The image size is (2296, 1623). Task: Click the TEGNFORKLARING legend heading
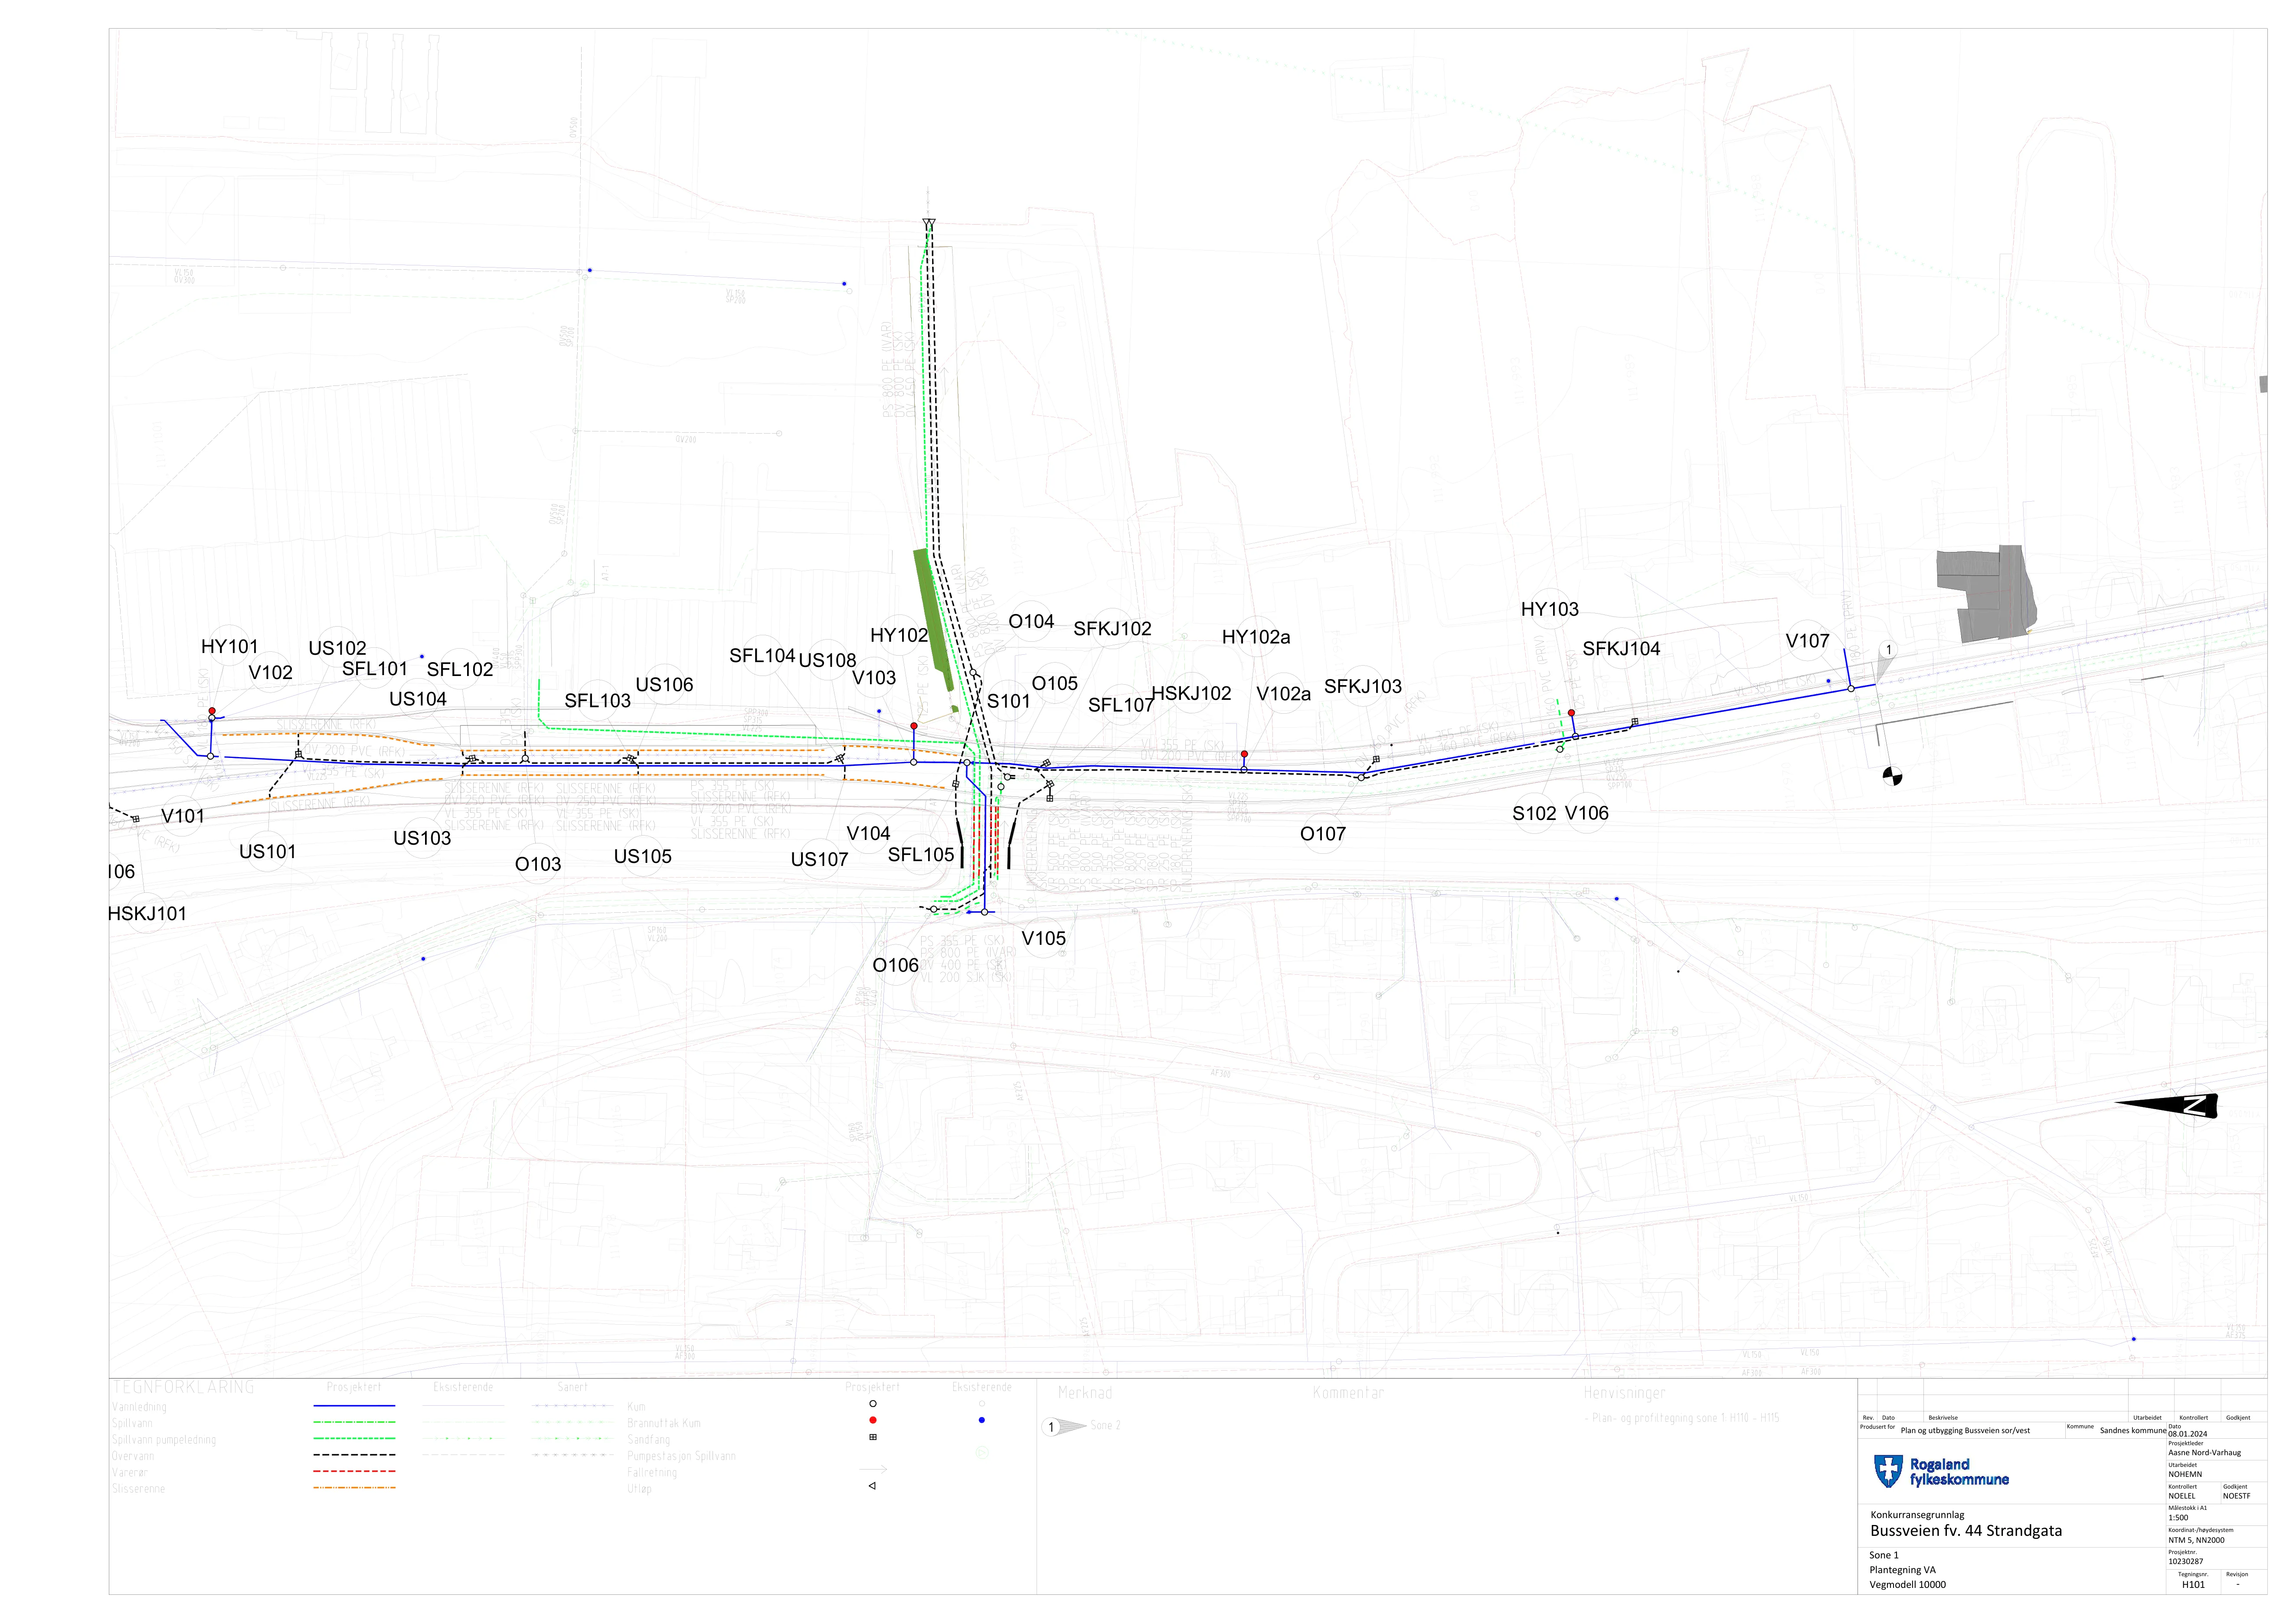click(183, 1388)
